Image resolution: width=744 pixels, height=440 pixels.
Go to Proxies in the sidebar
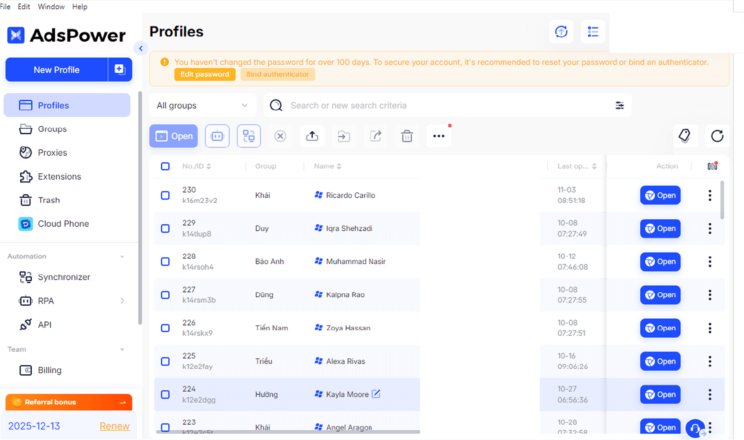tap(52, 153)
